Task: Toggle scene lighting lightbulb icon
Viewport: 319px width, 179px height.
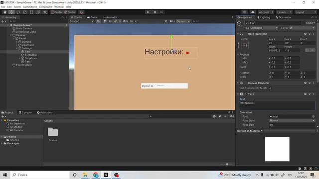Action: pos(105,21)
